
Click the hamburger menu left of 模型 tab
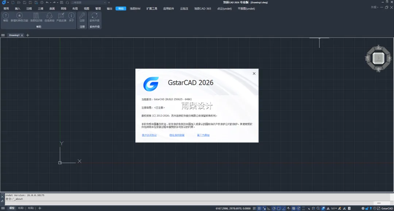coord(3,208)
